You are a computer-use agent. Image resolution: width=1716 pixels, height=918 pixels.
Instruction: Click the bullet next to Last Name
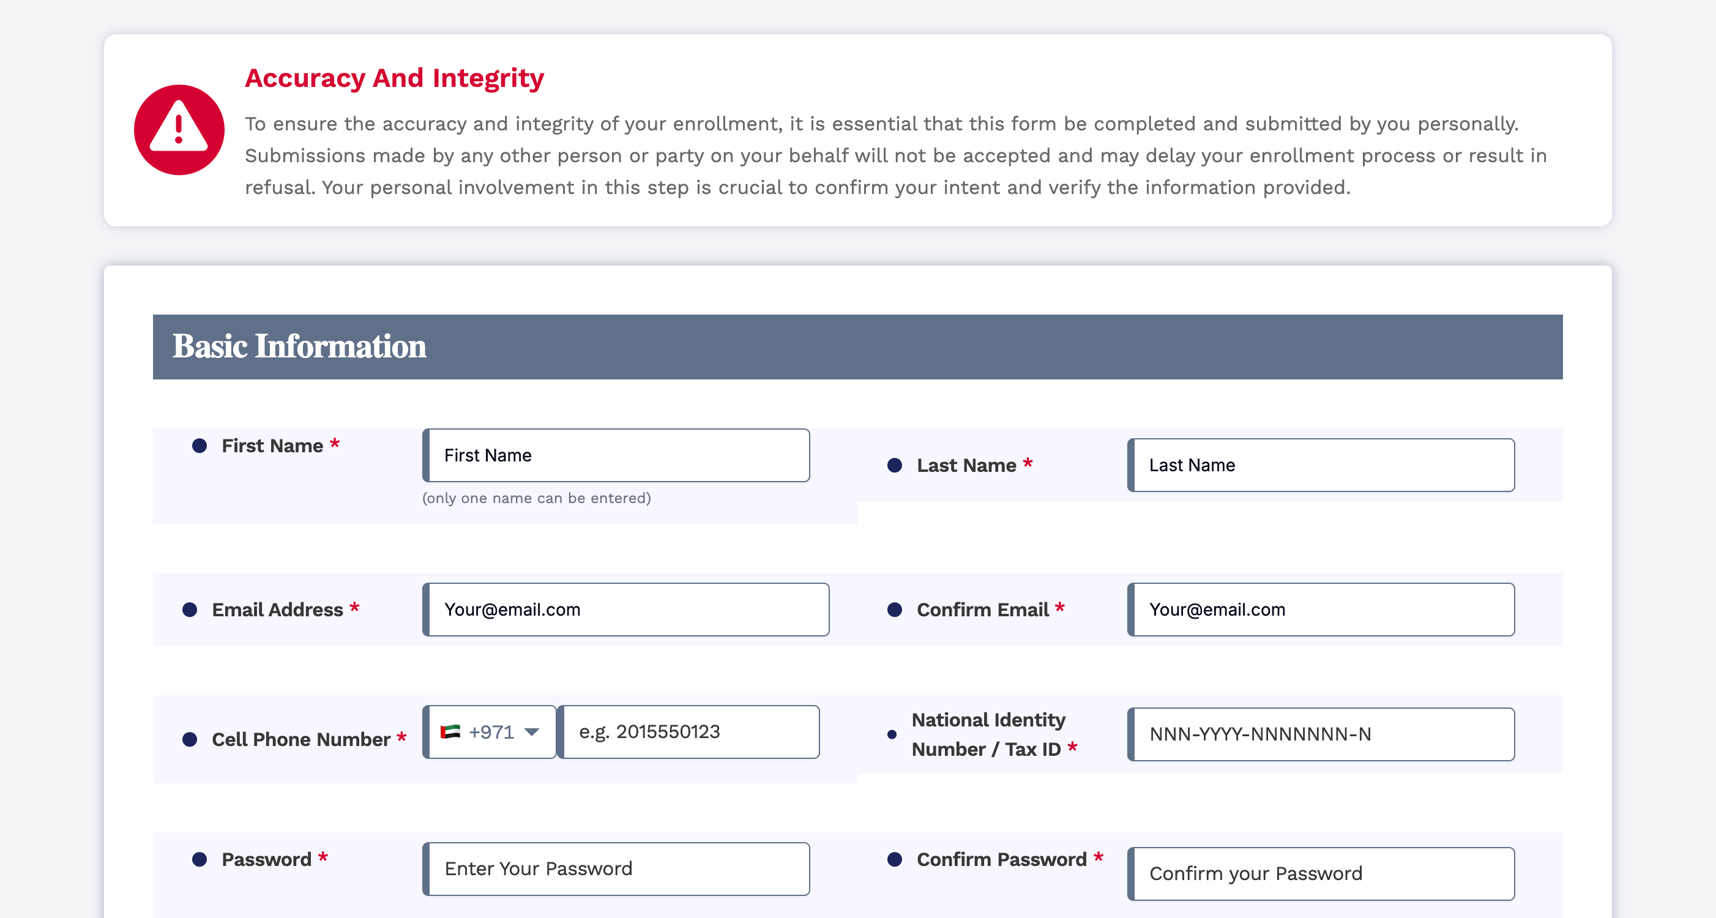[x=895, y=465]
